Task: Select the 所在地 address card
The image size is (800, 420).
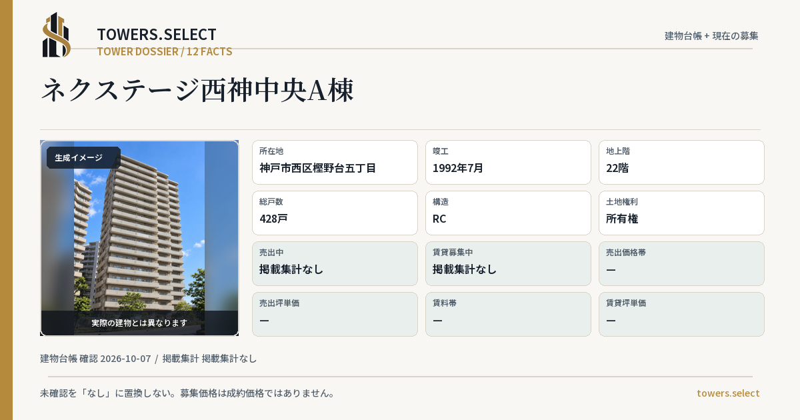Action: (x=335, y=162)
